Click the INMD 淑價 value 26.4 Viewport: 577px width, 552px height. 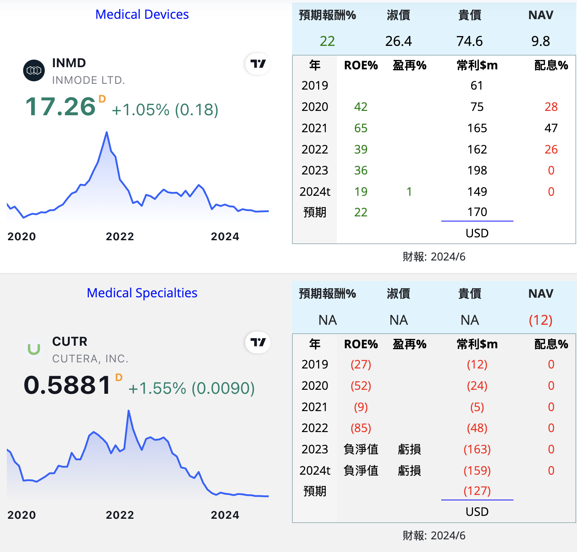[399, 41]
